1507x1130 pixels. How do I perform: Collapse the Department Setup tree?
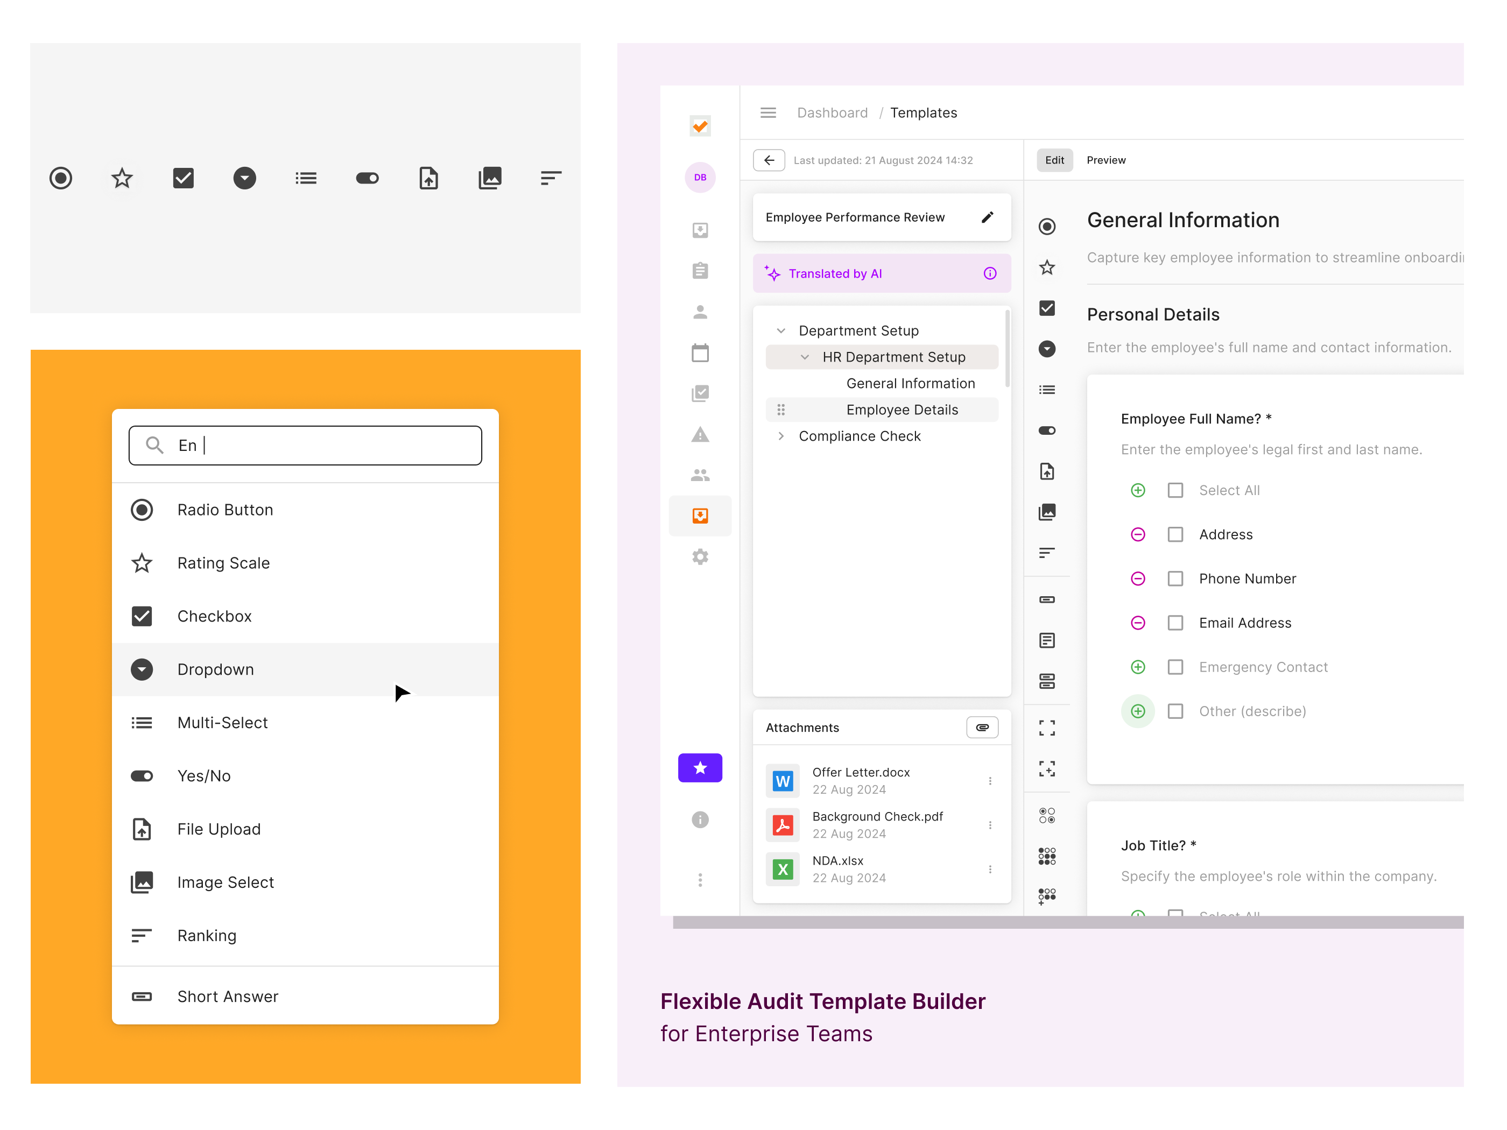coord(781,330)
